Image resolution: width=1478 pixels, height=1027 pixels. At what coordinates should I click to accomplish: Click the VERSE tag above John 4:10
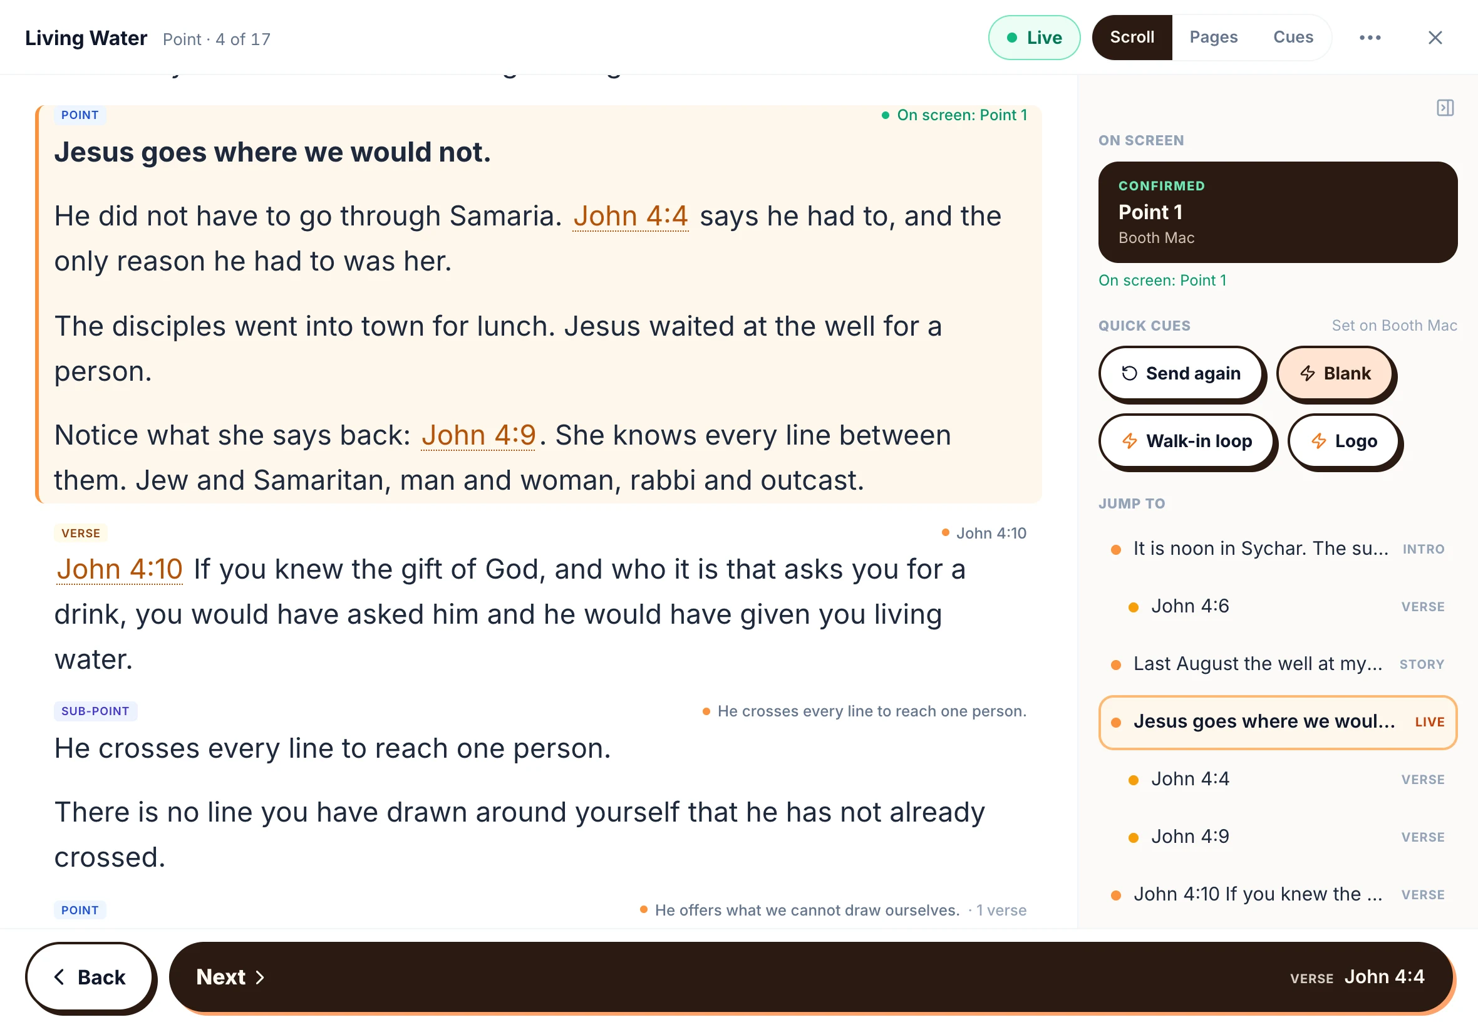[80, 534]
